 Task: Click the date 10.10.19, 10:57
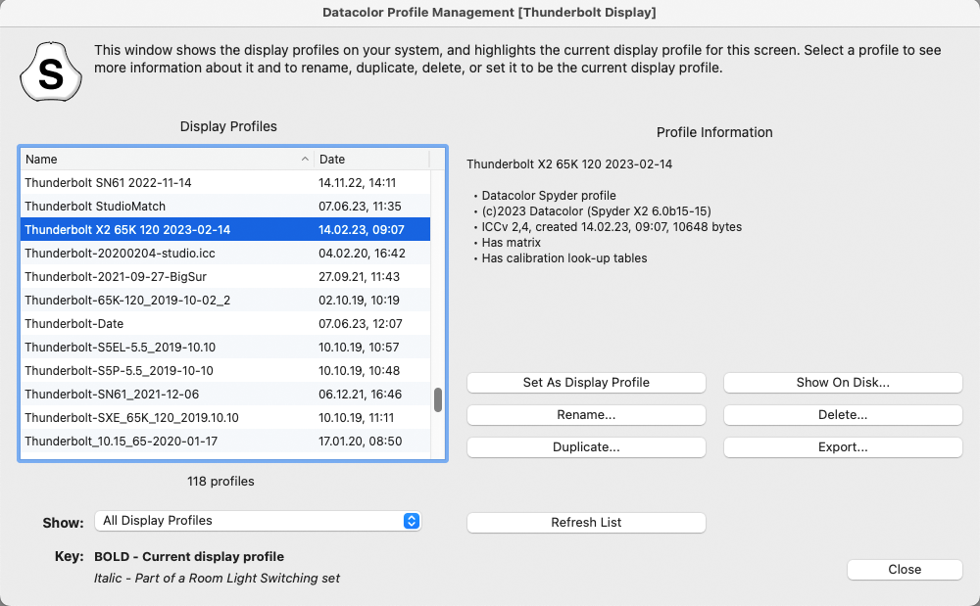[359, 347]
